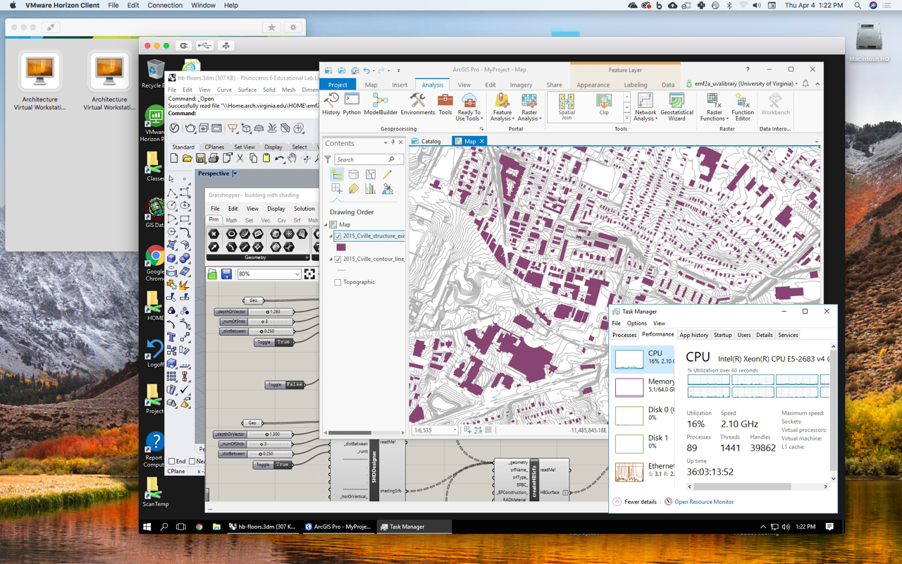Open the macOS Connection menu
Image resolution: width=902 pixels, height=564 pixels.
coord(165,5)
